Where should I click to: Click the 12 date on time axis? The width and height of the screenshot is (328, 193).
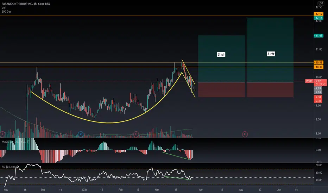coord(138,190)
